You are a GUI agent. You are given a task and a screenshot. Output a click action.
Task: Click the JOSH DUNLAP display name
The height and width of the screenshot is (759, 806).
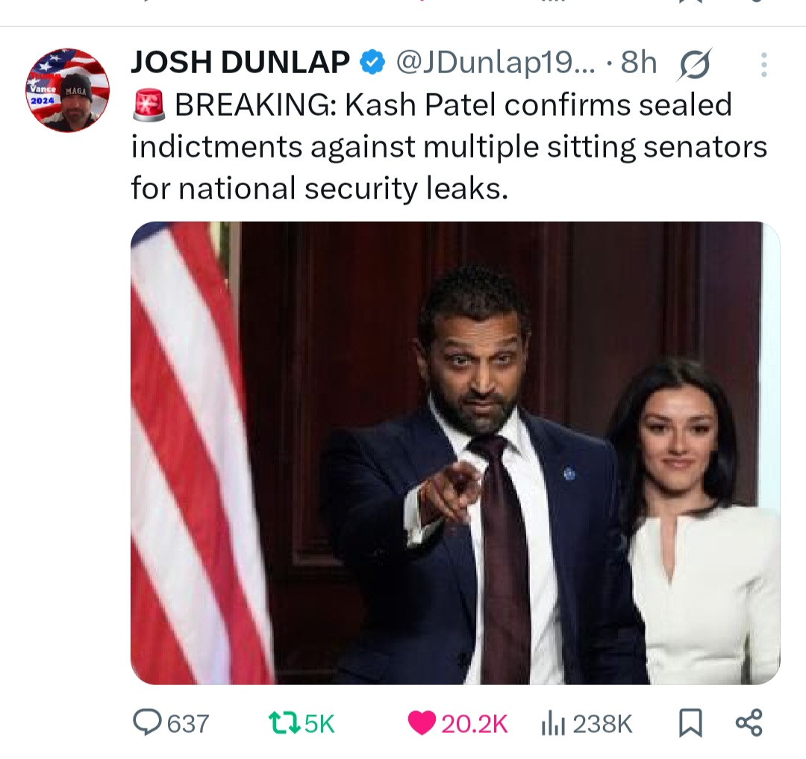click(240, 64)
